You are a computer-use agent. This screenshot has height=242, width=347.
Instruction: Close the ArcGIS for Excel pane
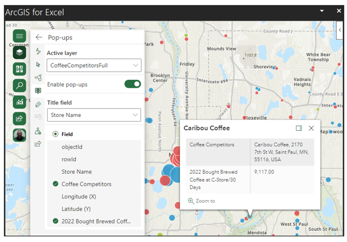coord(339,11)
